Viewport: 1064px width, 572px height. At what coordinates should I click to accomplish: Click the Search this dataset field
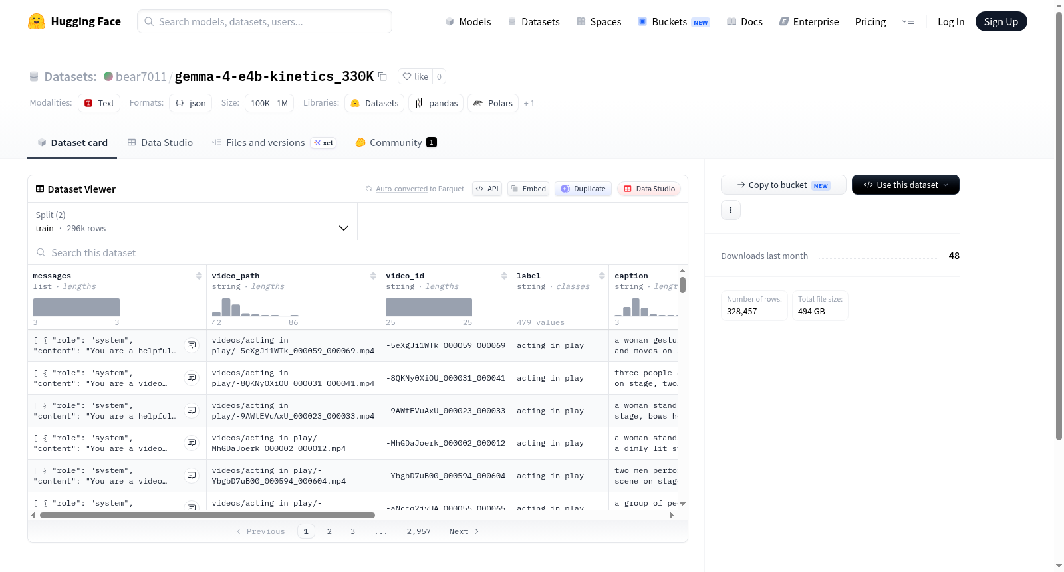pos(358,253)
